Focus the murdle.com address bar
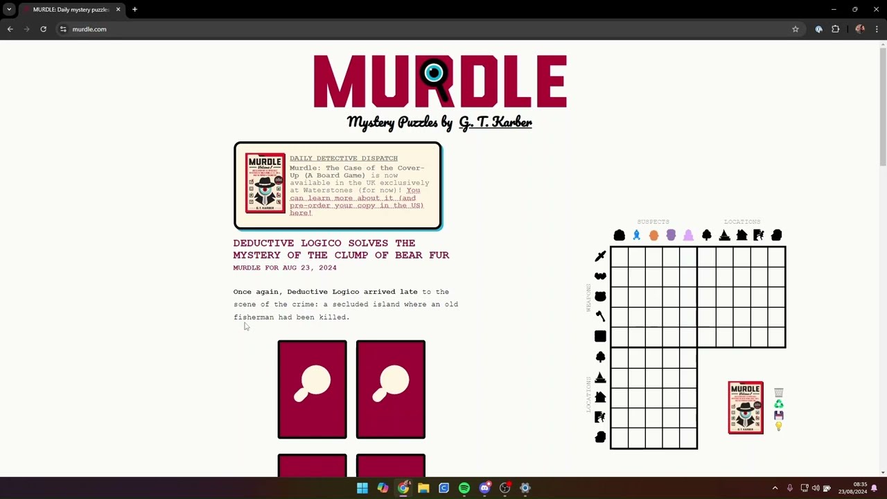The height and width of the screenshot is (499, 887). click(430, 29)
